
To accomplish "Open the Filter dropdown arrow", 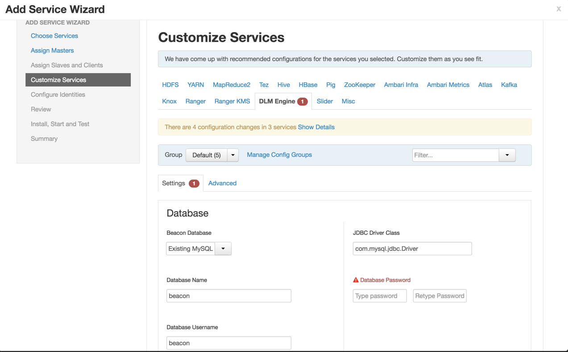I will pos(507,155).
